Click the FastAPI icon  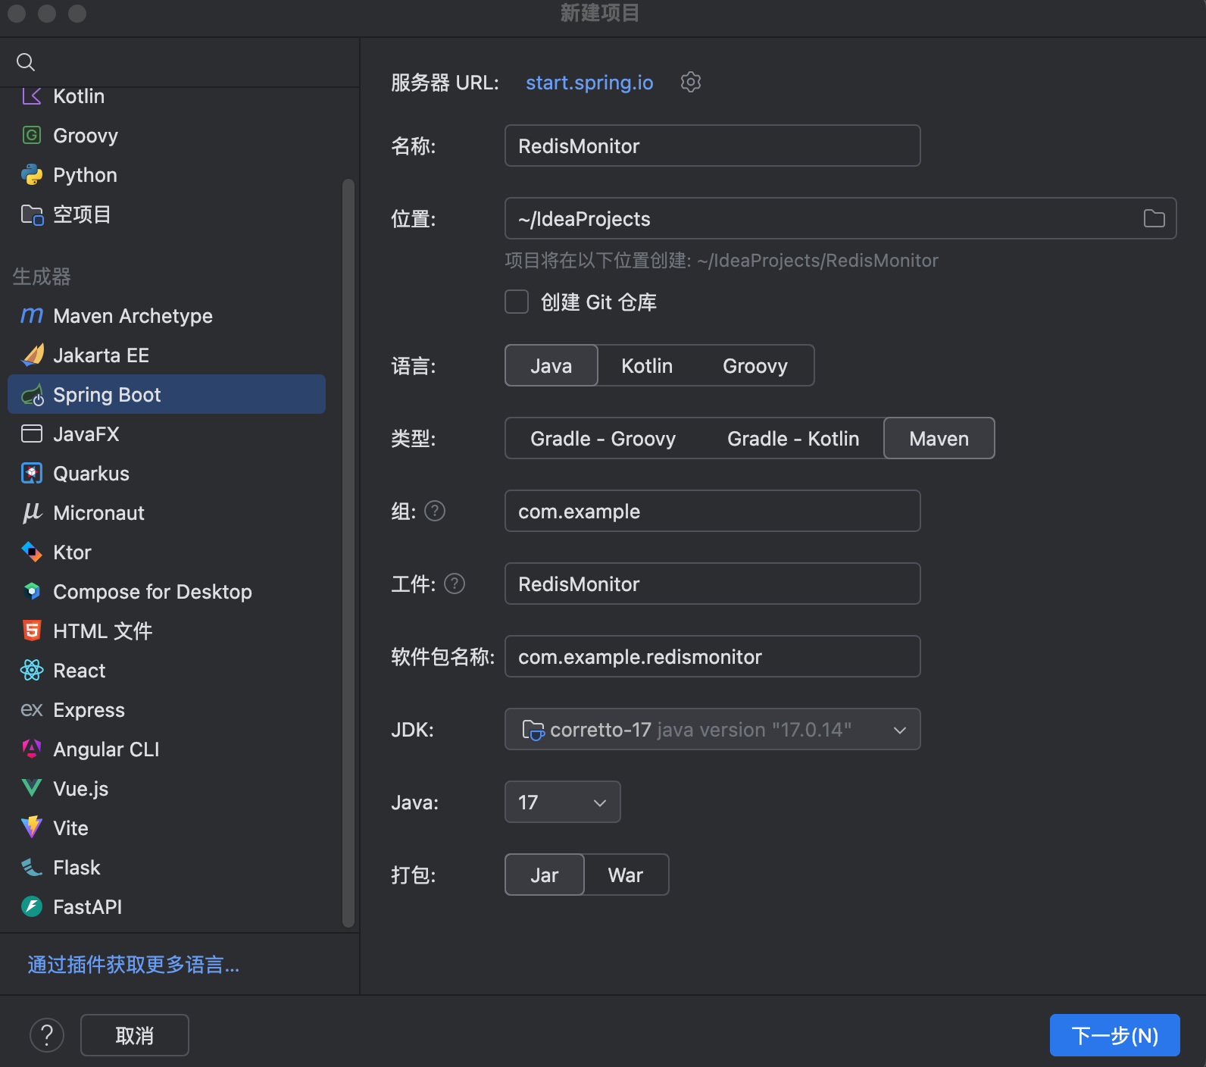pos(32,907)
